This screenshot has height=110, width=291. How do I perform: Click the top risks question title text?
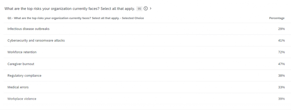pyautogui.click(x=70, y=9)
